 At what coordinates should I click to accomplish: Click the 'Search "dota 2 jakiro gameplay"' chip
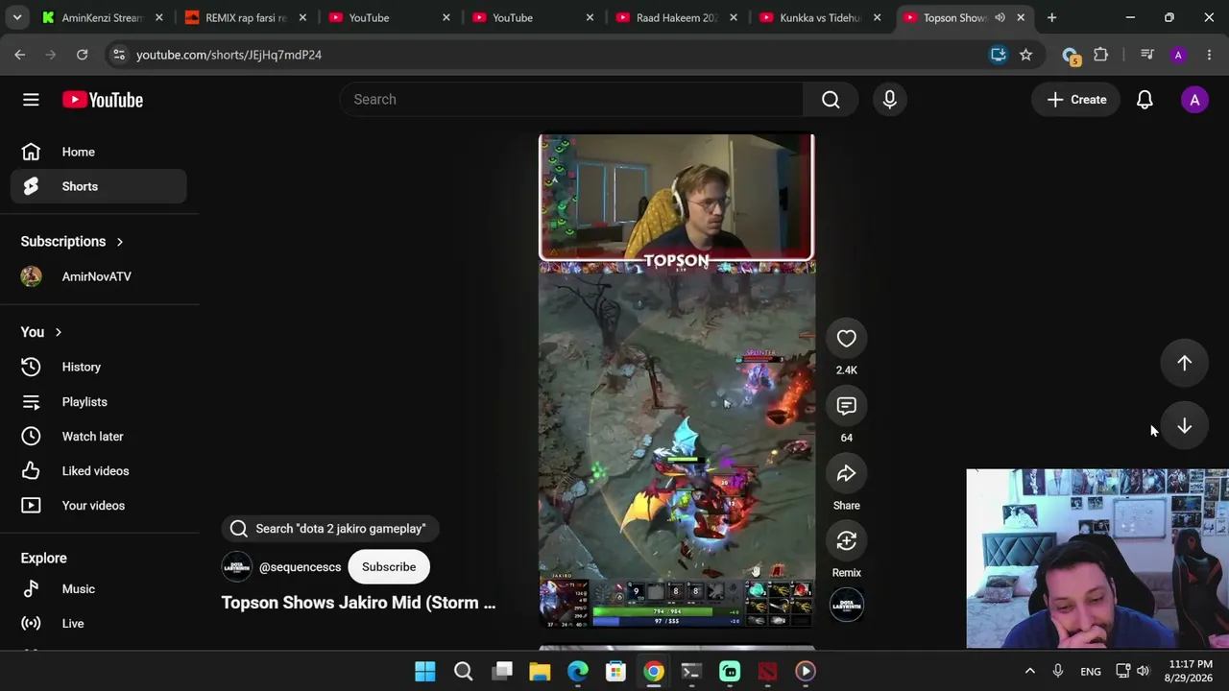pyautogui.click(x=329, y=529)
